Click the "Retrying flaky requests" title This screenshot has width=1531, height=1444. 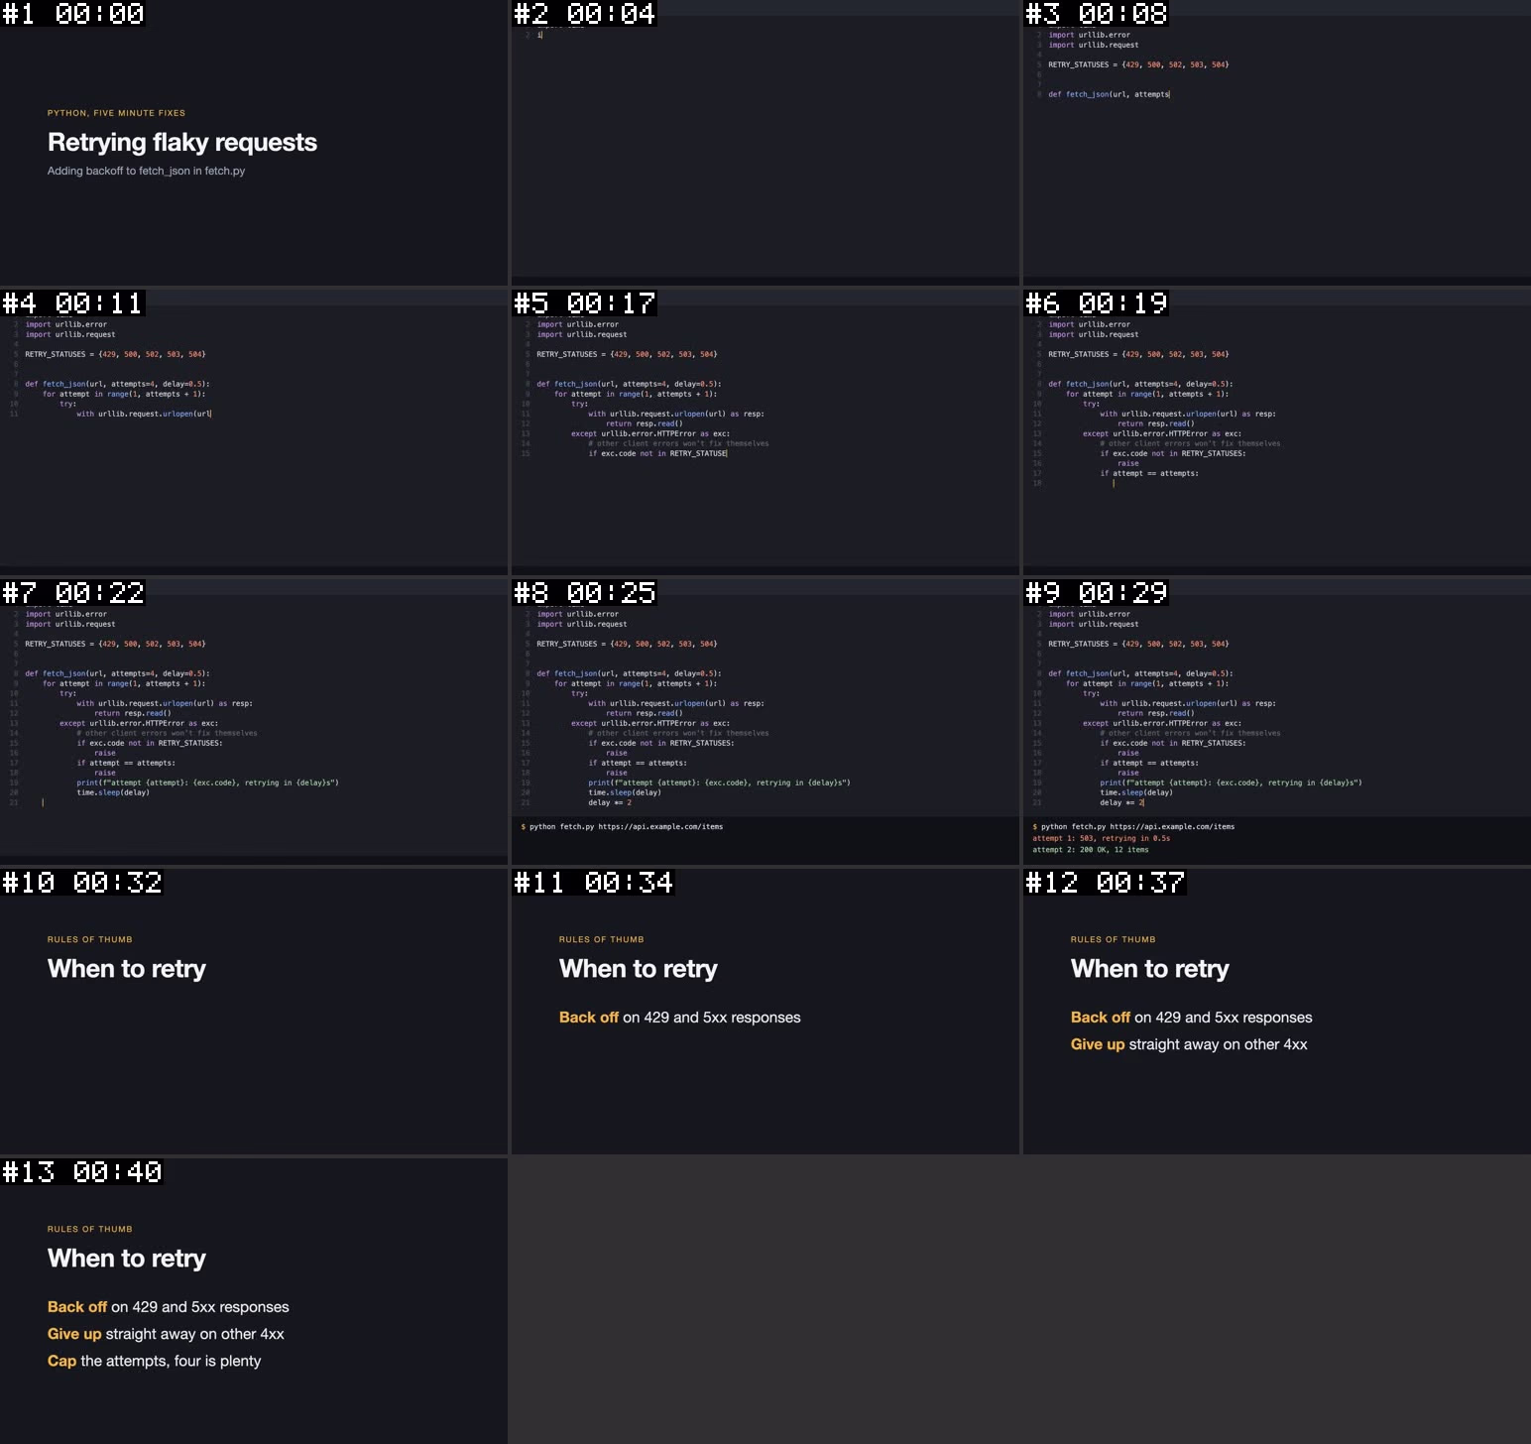point(182,143)
